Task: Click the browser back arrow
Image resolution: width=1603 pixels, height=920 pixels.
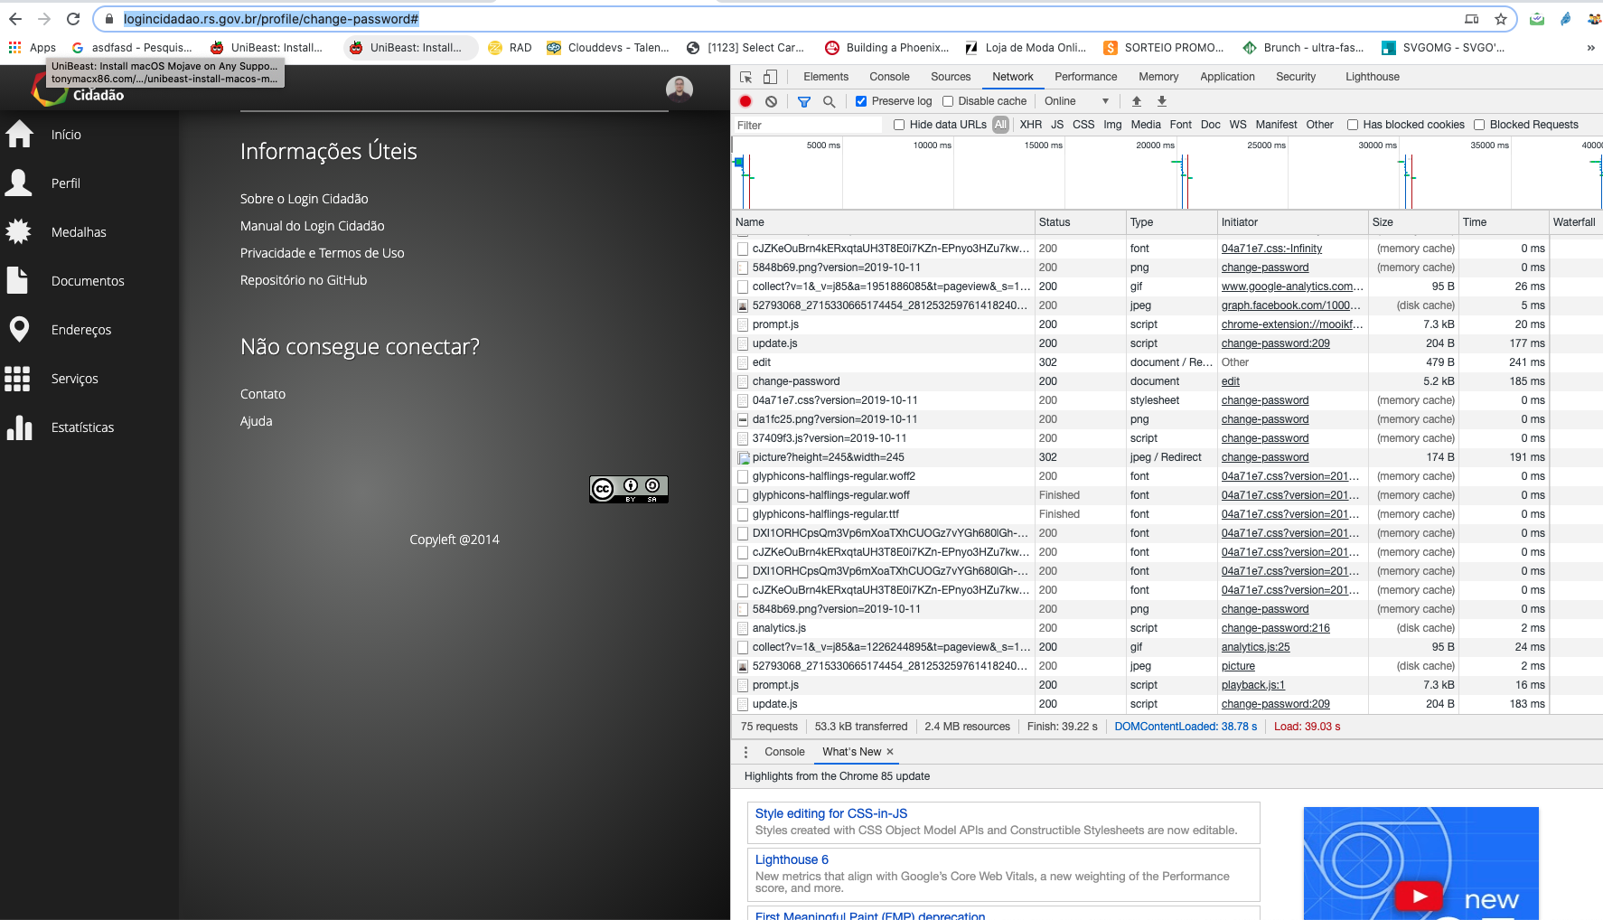Action: point(15,19)
